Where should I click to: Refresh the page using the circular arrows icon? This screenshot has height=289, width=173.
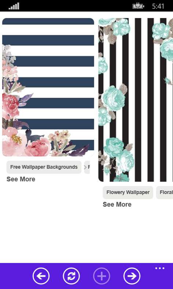click(x=71, y=276)
